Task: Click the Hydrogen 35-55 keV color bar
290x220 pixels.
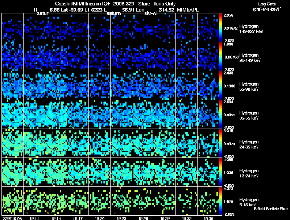Action: [220, 115]
